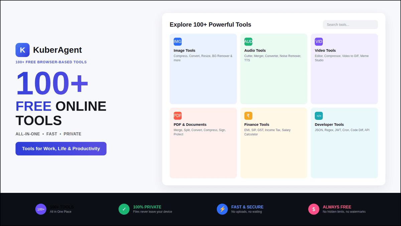Click the 100+ FREE BROWSER-BASED TOOLS tagline
This screenshot has height=226, width=401.
tap(51, 62)
